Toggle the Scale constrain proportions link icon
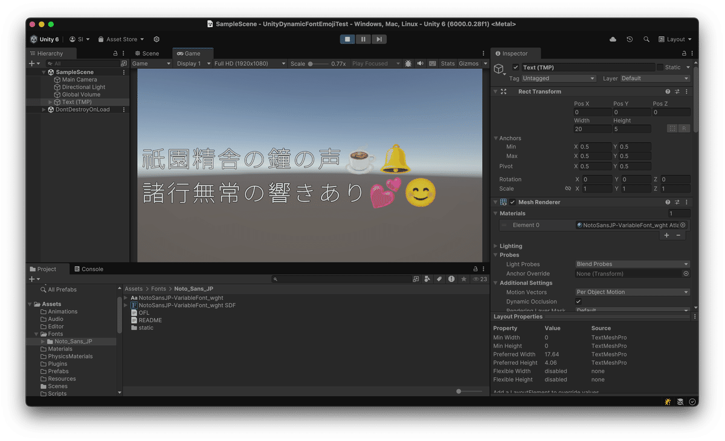 (568, 189)
